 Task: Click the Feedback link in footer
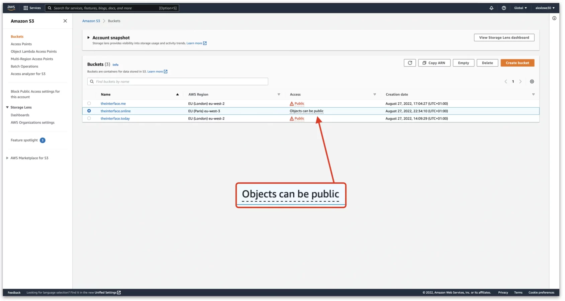pos(14,293)
